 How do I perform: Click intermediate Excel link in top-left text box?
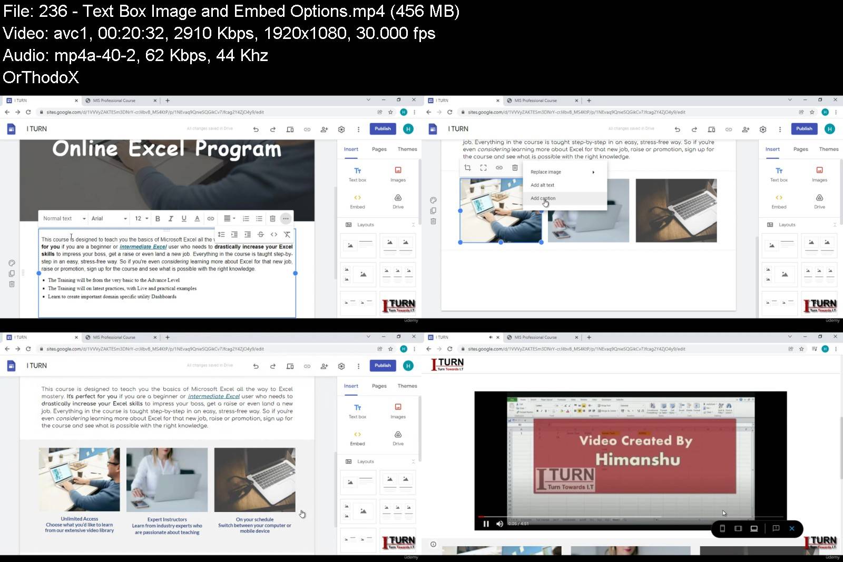(143, 247)
